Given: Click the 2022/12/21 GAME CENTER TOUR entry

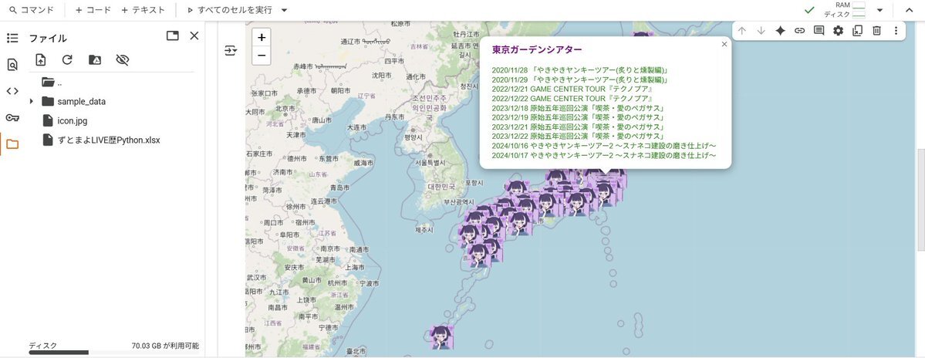Looking at the screenshot, I should coord(571,89).
